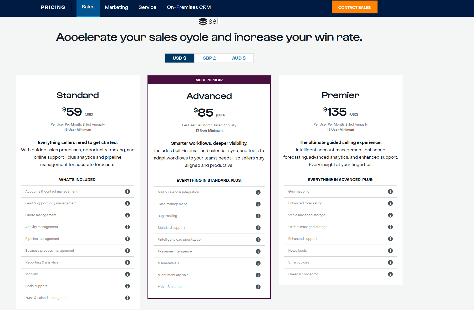Click the sell stacked layers logo
Image resolution: width=474 pixels, height=310 pixels.
point(203,22)
